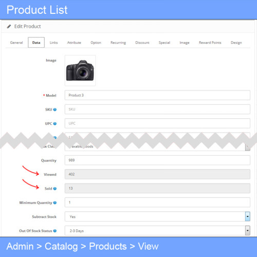The image size is (257, 257).
Task: Expand the Tax Class dropdown arrow
Action: point(248,146)
